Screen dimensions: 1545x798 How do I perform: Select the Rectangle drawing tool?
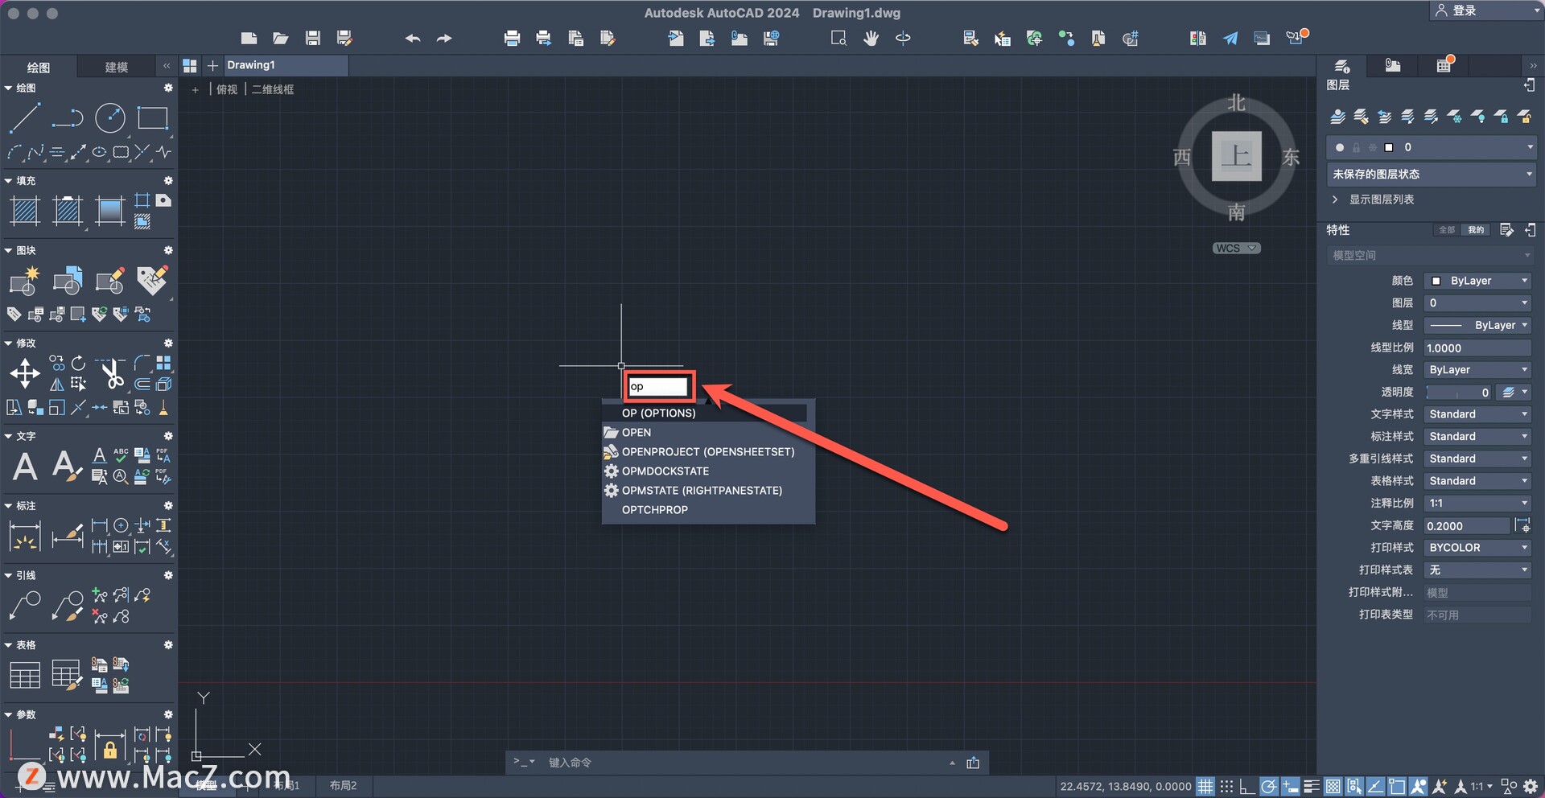(152, 118)
